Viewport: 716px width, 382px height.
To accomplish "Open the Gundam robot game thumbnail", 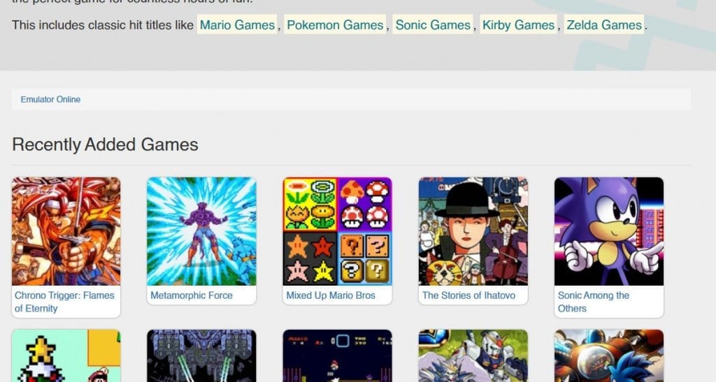I will [x=473, y=355].
